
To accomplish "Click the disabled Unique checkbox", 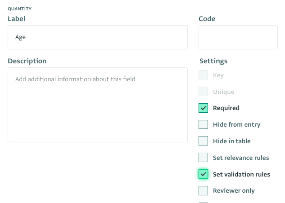I will pos(203,91).
